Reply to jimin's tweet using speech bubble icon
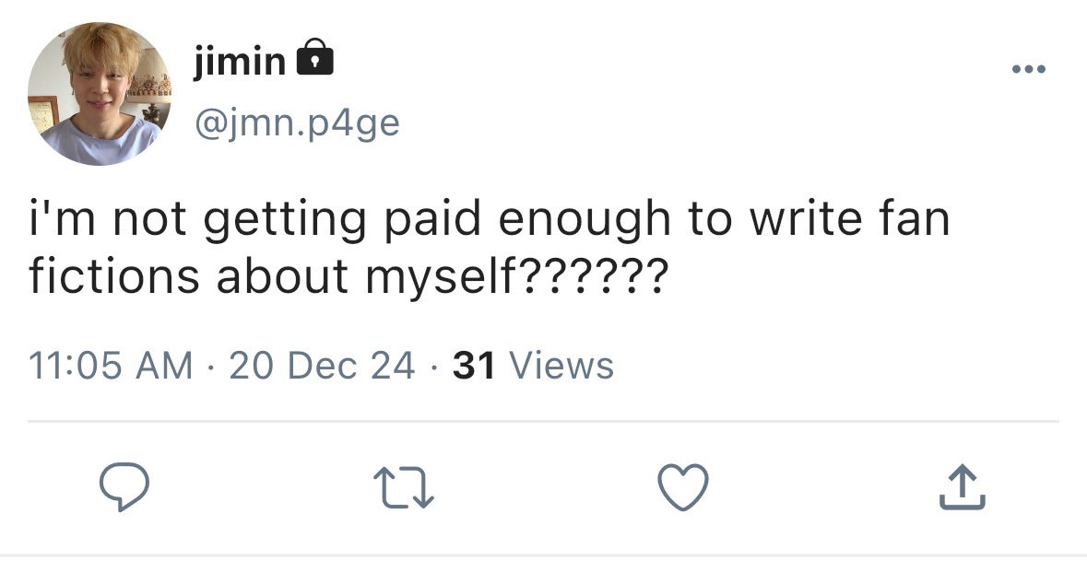1087x572 pixels. 124,487
